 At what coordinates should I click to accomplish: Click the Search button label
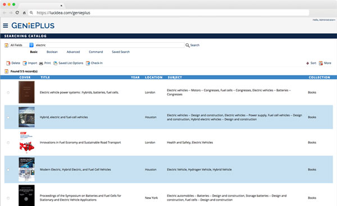[195, 45]
